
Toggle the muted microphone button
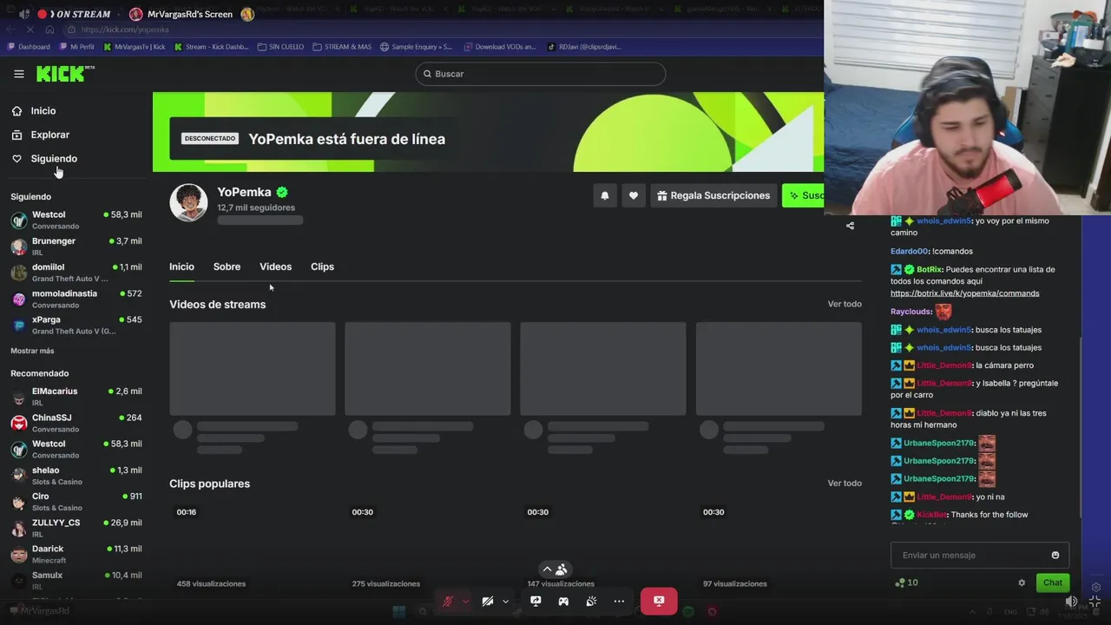tap(448, 601)
